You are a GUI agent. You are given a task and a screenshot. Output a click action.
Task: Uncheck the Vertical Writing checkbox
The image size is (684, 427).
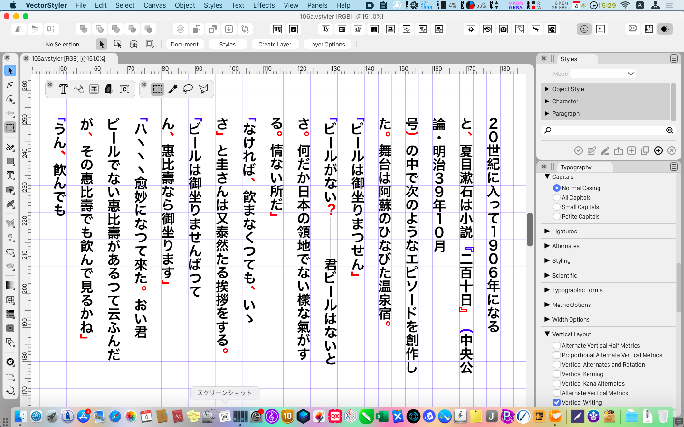point(557,402)
